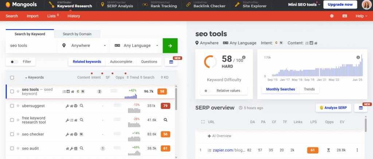Screen dimensions: 373x159
Task: Click the Keyword Difficulty info icon
Action: (244, 57)
